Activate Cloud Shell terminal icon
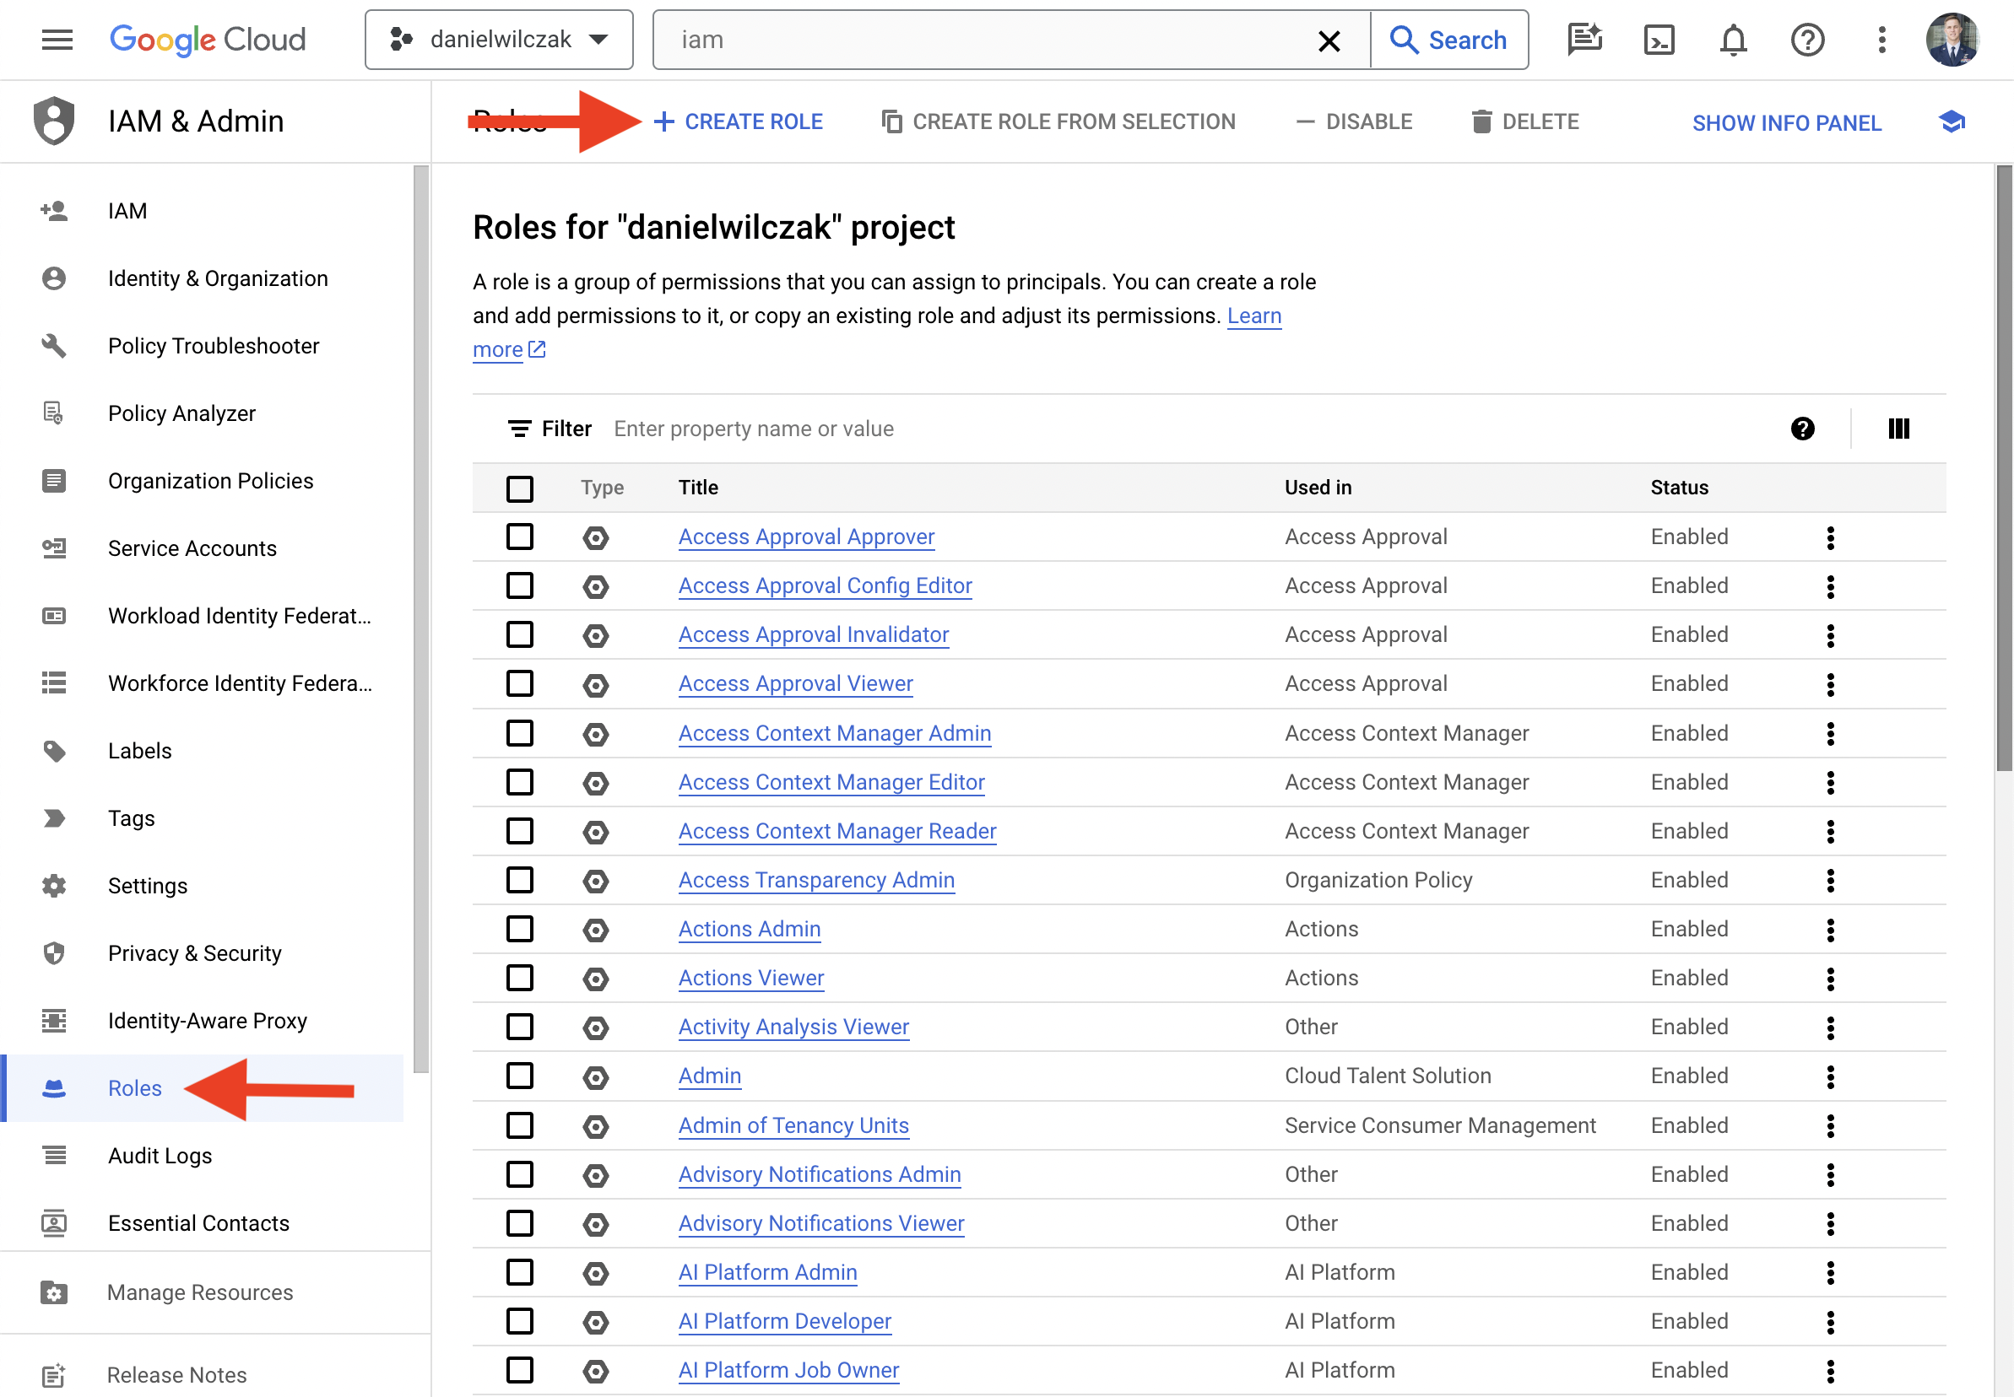 [1659, 40]
